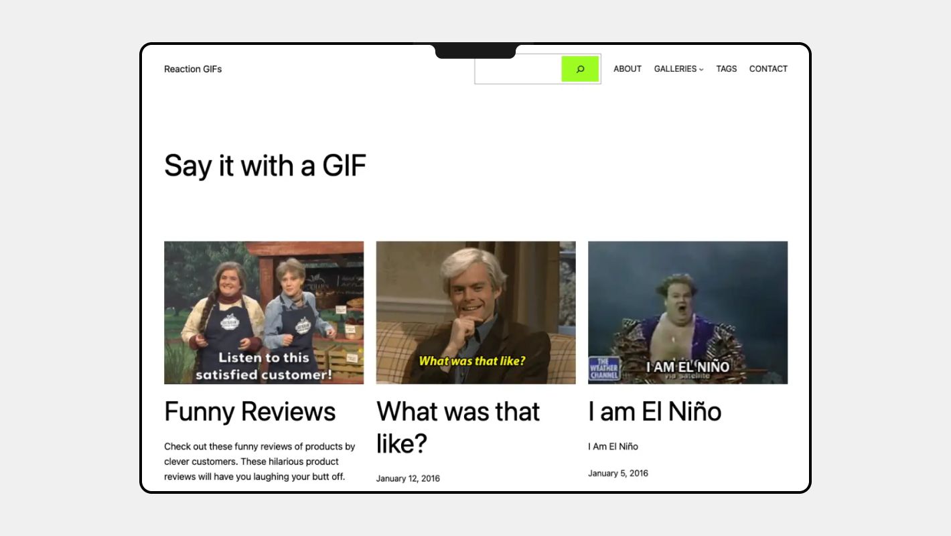Open the 'What was that like?' GIF image

[476, 313]
